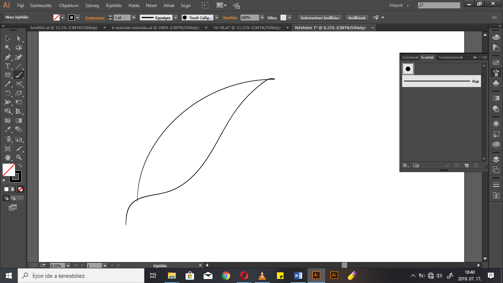Open the Ecsetek panel options menu
Viewport: 503px width, 283px height.
pos(484,57)
